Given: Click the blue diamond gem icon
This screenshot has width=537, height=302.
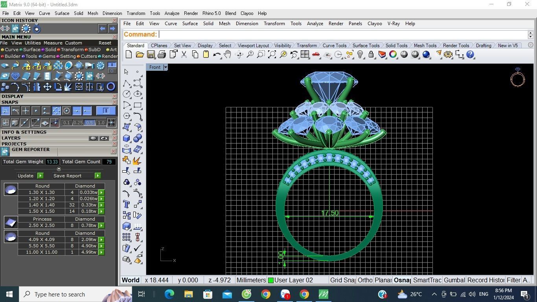Looking at the screenshot, I should coord(15,76).
